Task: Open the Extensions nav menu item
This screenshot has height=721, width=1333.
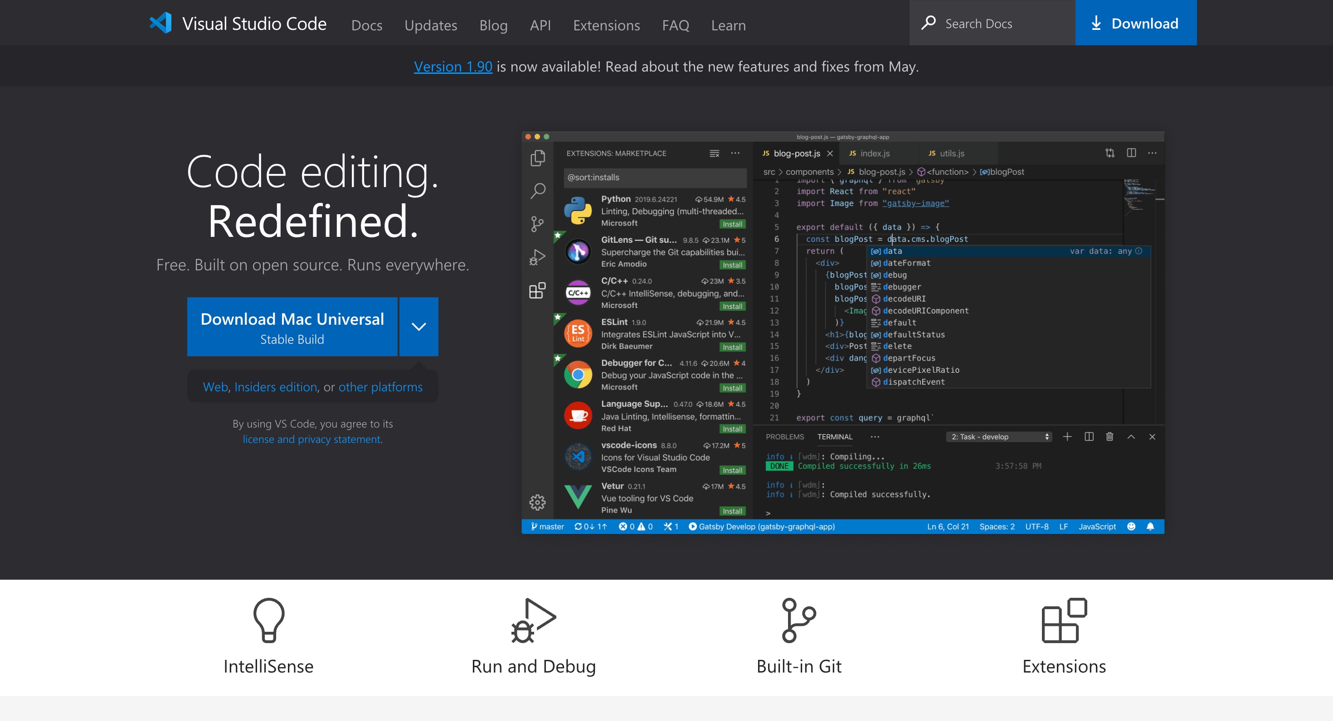Action: tap(606, 25)
